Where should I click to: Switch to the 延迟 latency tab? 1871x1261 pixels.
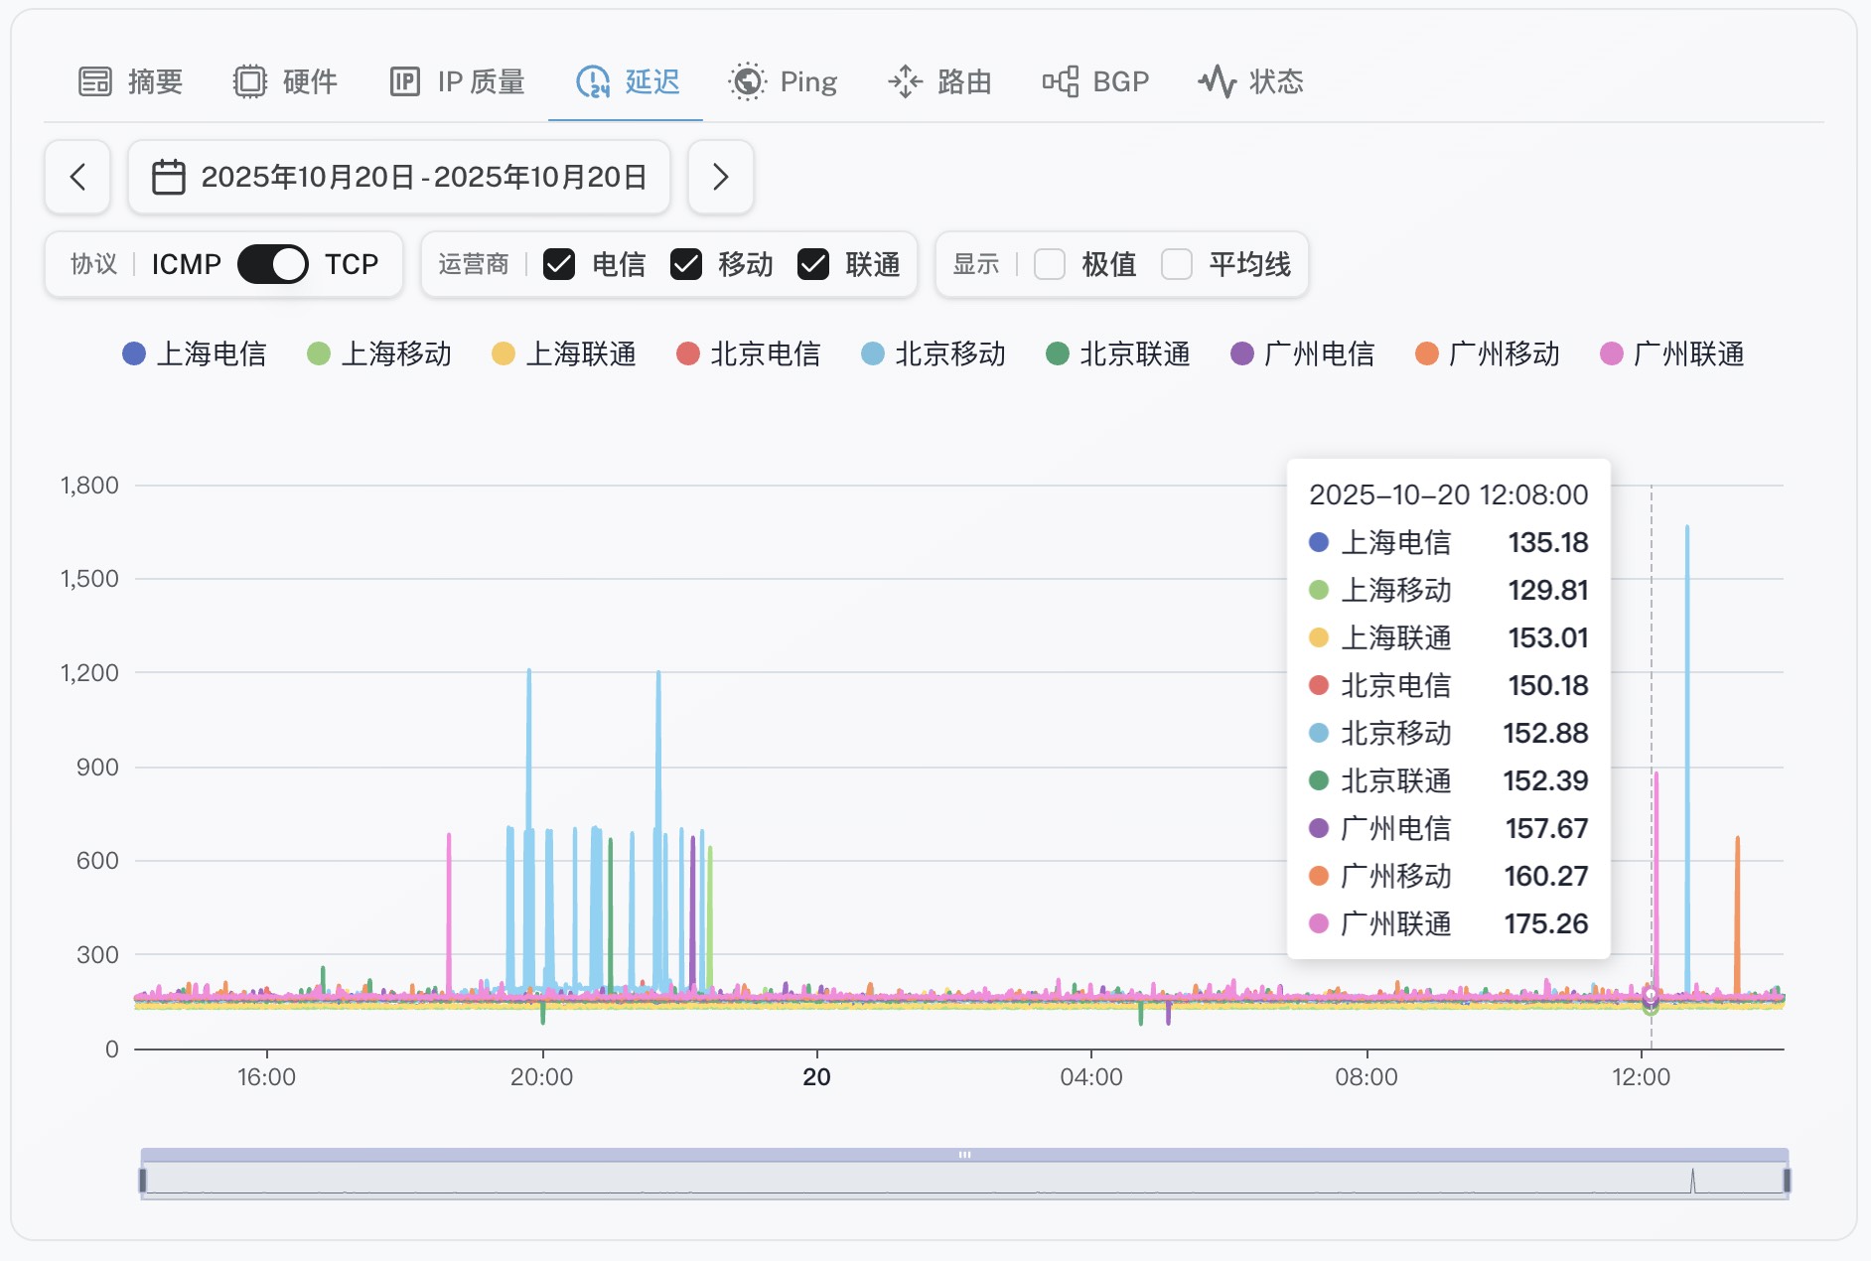pyautogui.click(x=628, y=81)
